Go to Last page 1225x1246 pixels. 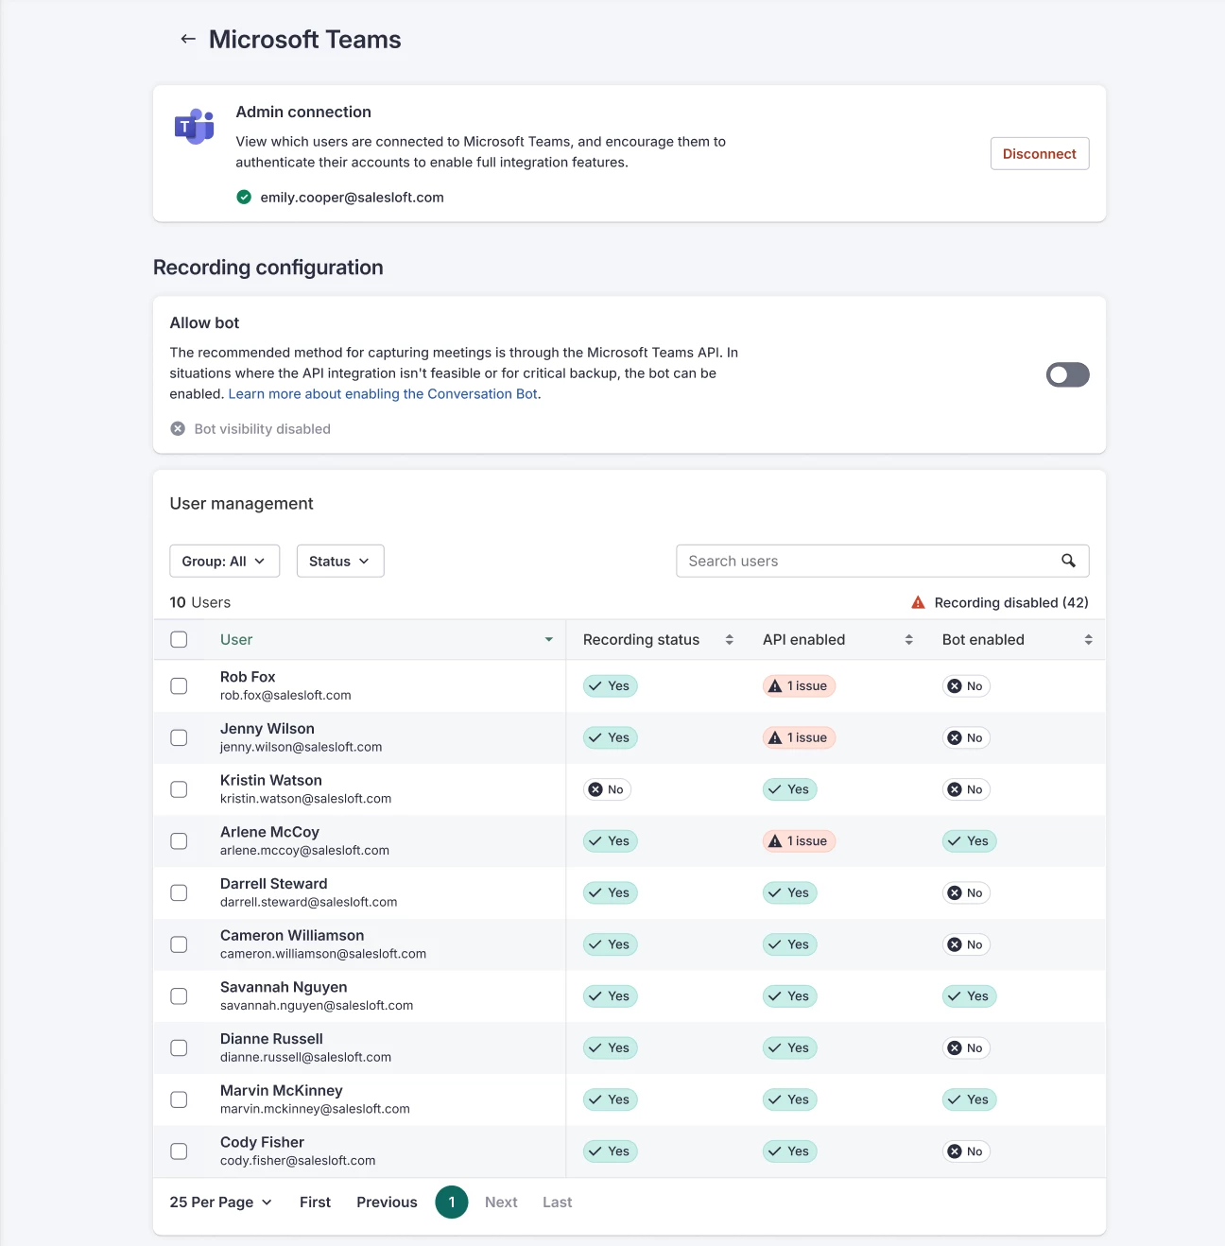[x=557, y=1203]
